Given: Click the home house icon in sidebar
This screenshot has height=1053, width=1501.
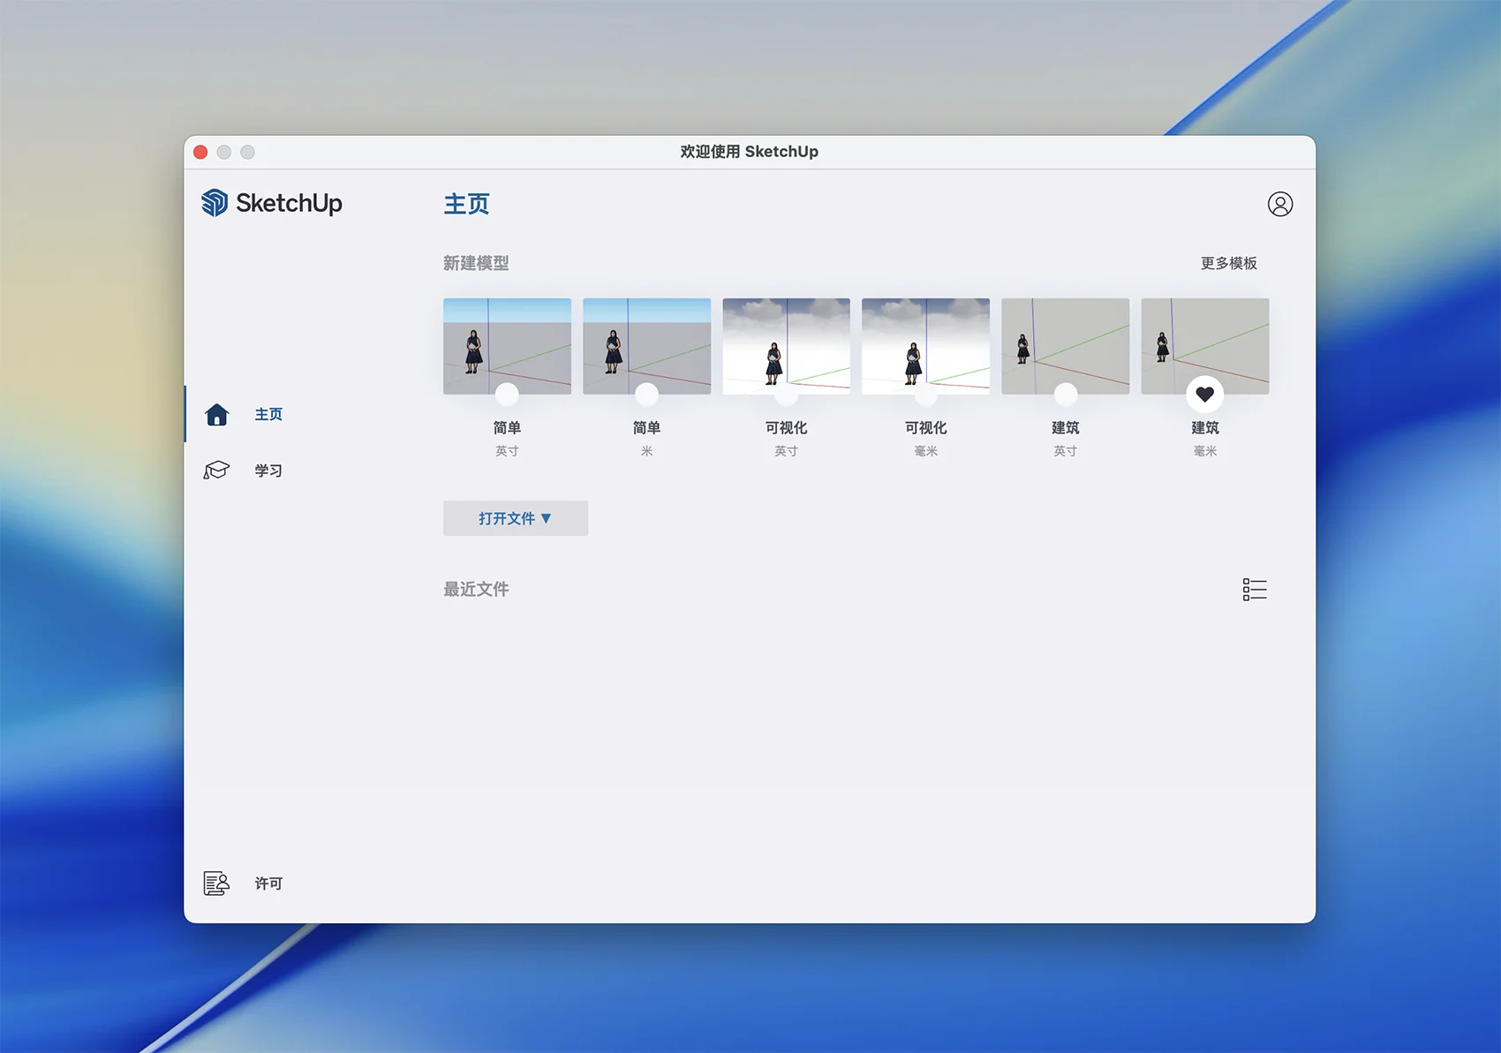Looking at the screenshot, I should click(217, 415).
